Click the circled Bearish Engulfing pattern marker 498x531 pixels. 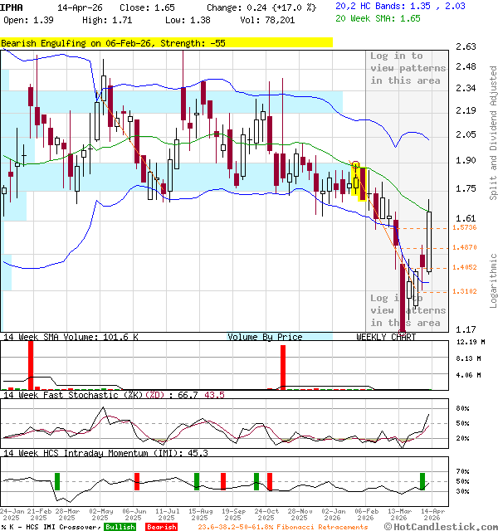point(356,166)
